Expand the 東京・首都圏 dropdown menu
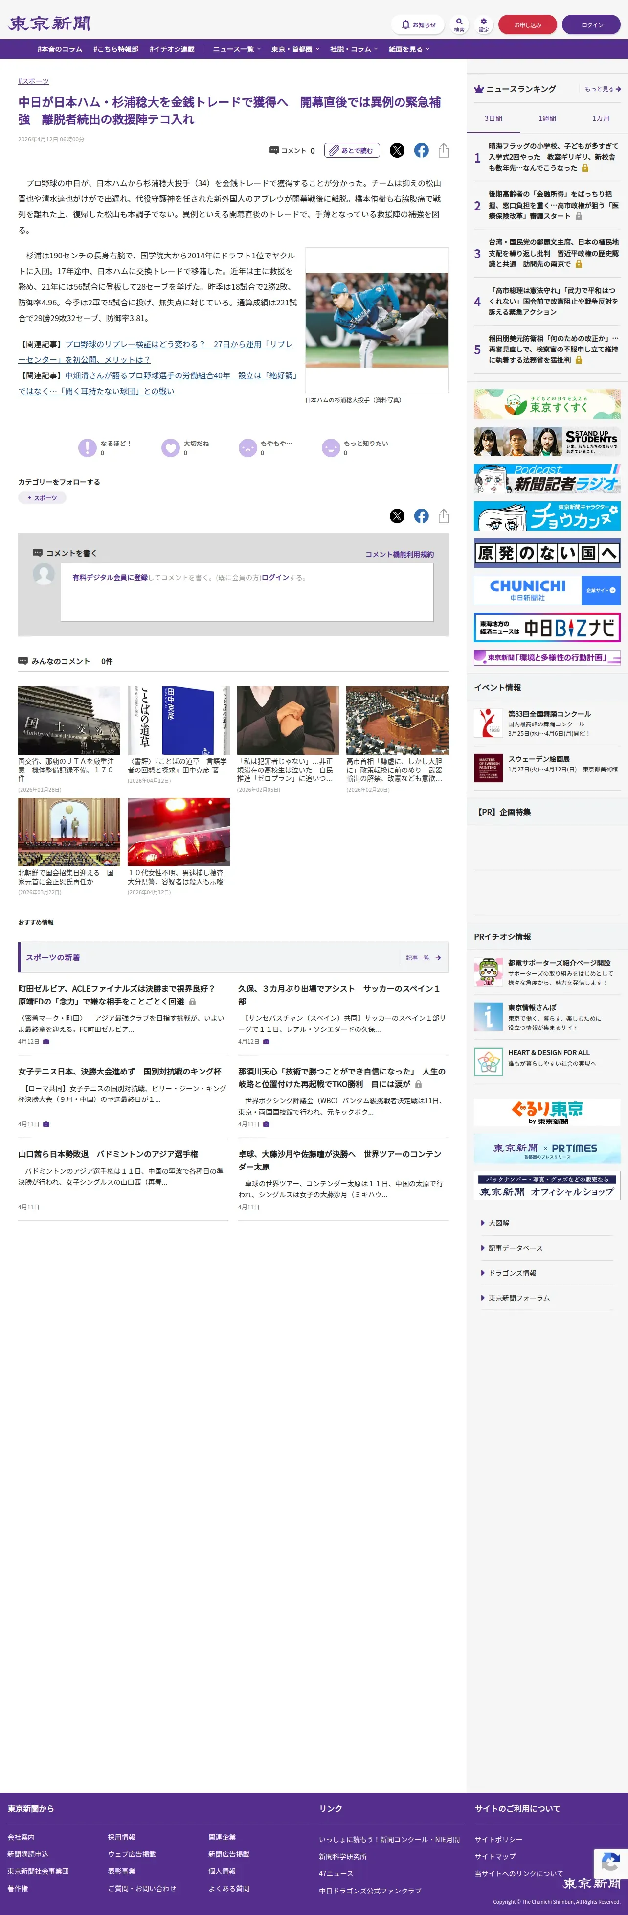The height and width of the screenshot is (1915, 628). click(x=295, y=49)
